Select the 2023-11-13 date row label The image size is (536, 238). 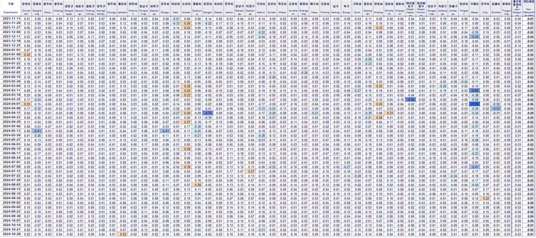pyautogui.click(x=10, y=18)
